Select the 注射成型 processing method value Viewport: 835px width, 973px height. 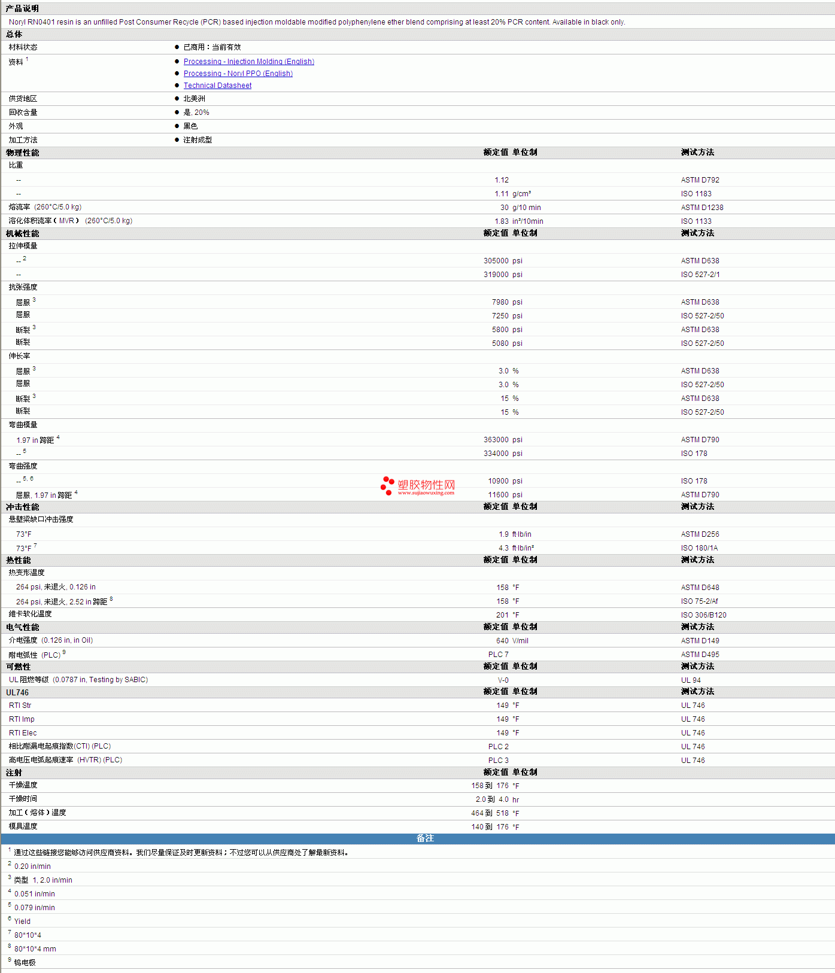point(198,140)
